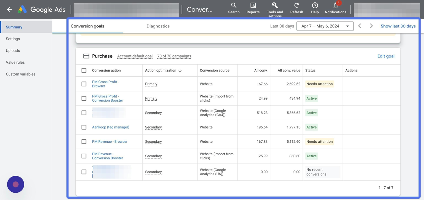This screenshot has height=200, width=424.
Task: Sort by Conversion source column header
Action: pos(215,71)
